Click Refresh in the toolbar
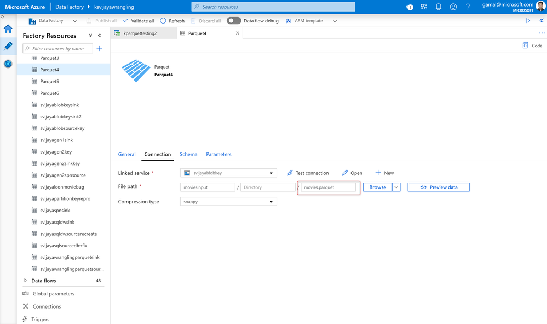The width and height of the screenshot is (547, 324). click(x=172, y=21)
